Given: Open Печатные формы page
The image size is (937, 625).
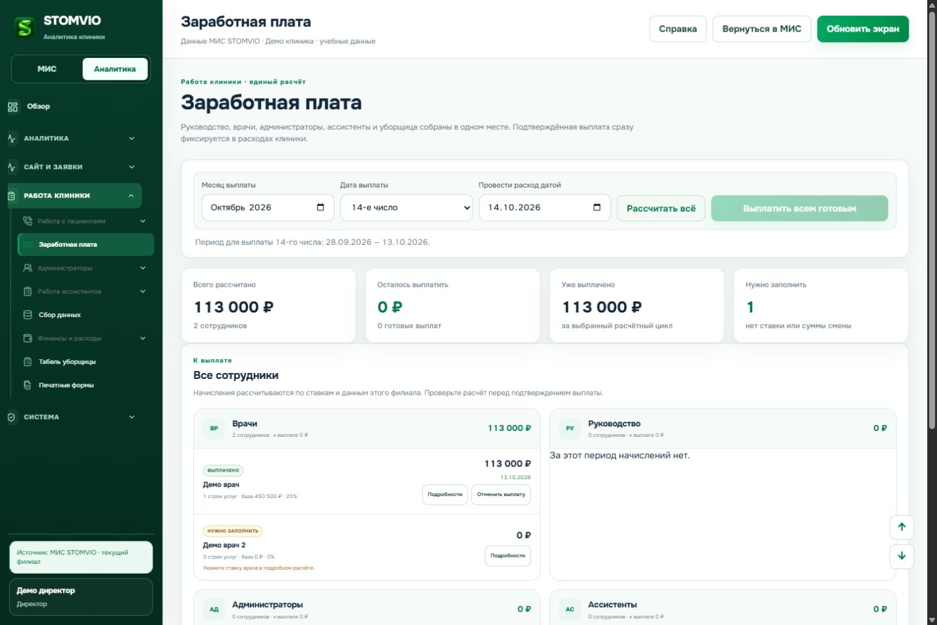Looking at the screenshot, I should click(x=86, y=386).
